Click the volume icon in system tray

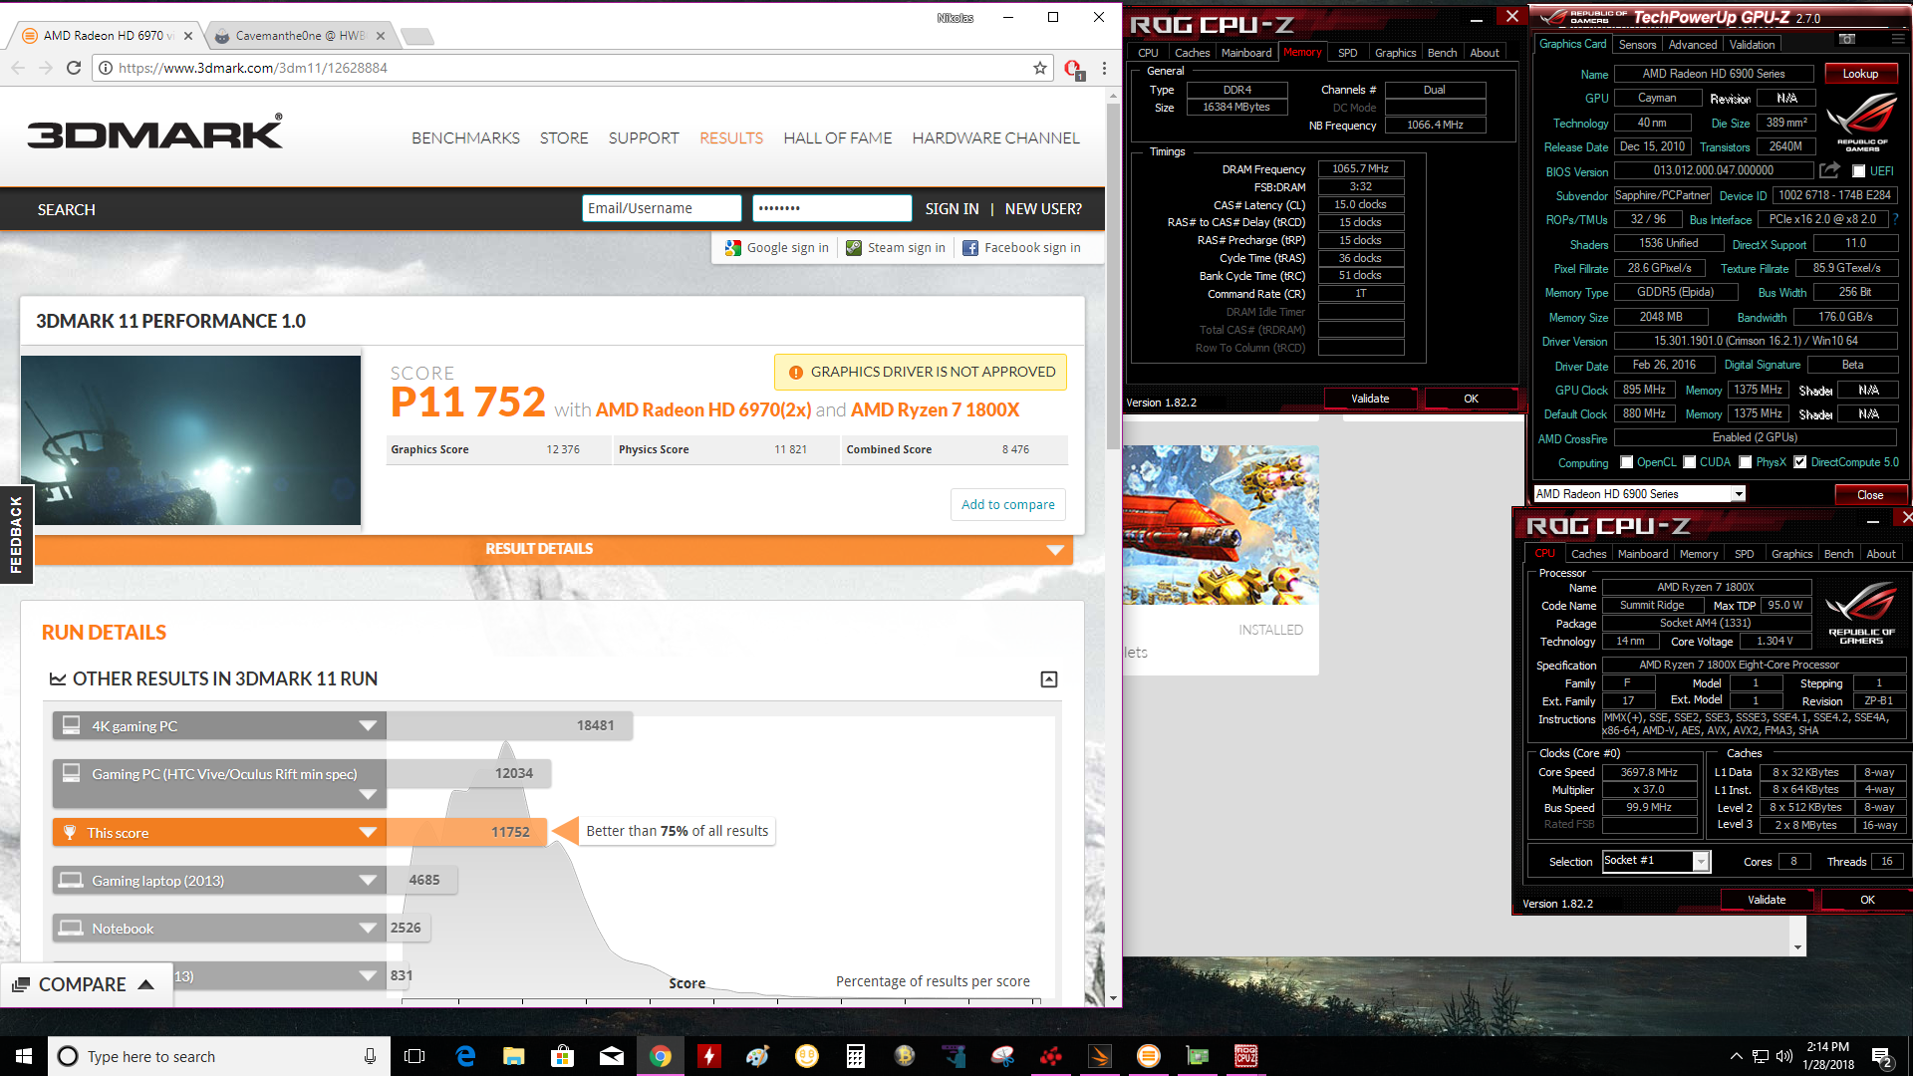(x=1784, y=1056)
